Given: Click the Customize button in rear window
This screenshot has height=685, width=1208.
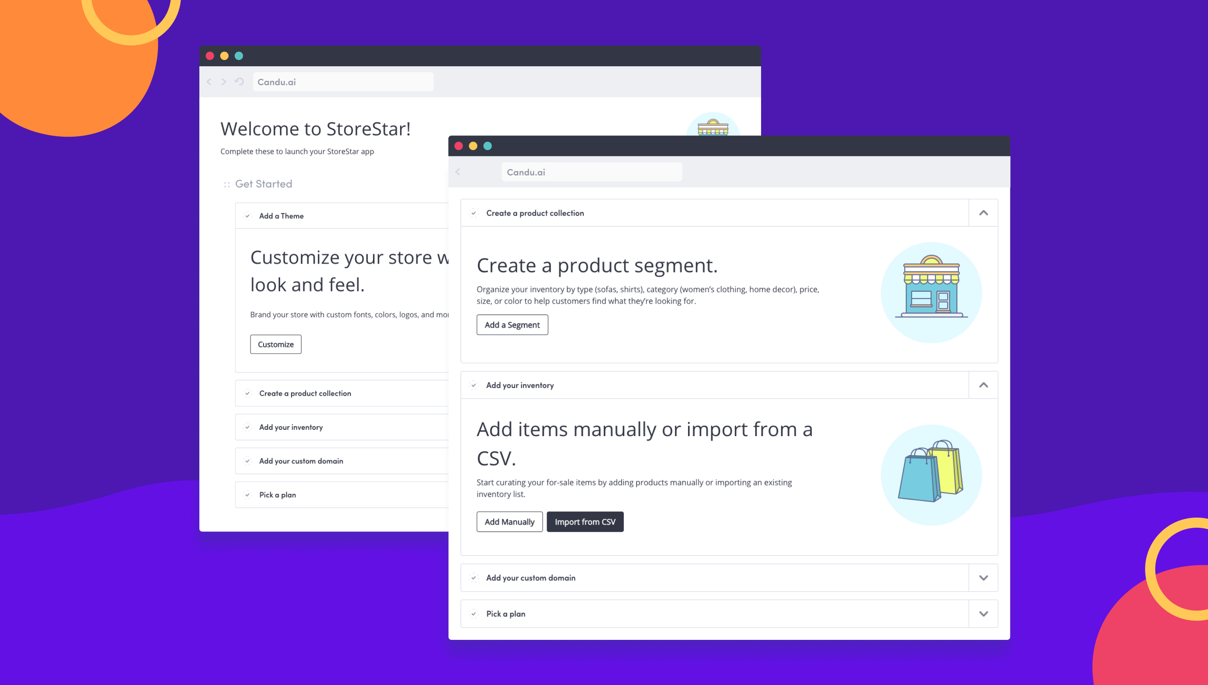Looking at the screenshot, I should point(275,344).
